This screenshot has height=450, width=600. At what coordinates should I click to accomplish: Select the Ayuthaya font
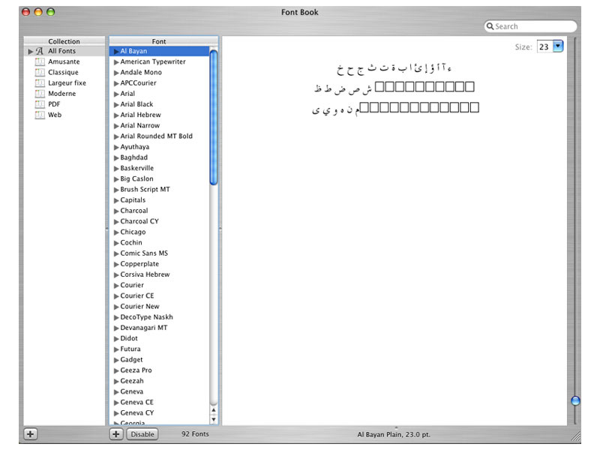click(135, 147)
